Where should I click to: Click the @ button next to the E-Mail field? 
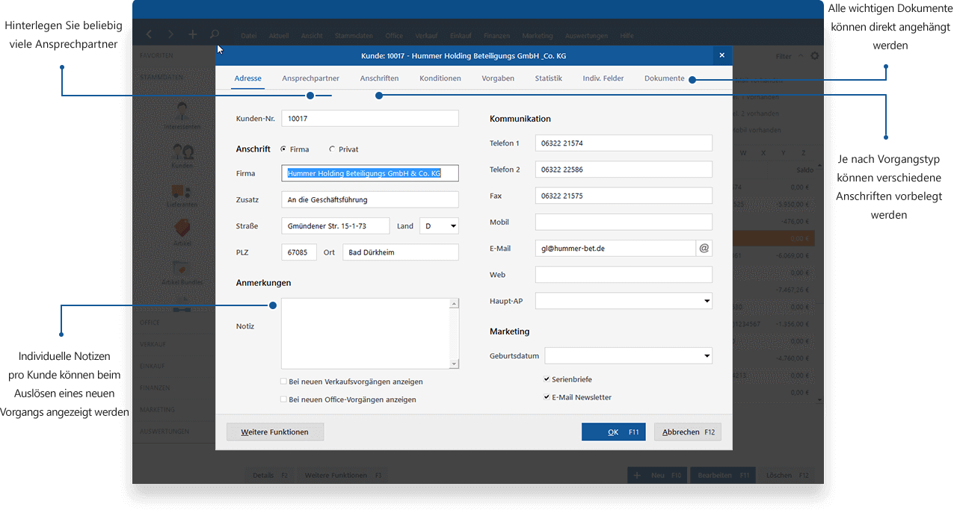(x=704, y=248)
